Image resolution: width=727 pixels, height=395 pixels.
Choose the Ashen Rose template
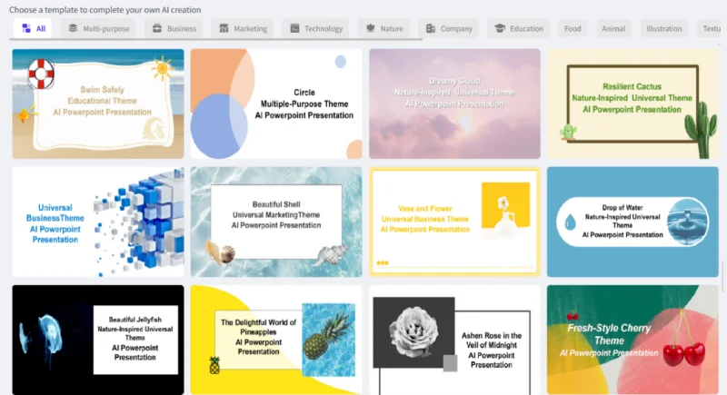455,340
